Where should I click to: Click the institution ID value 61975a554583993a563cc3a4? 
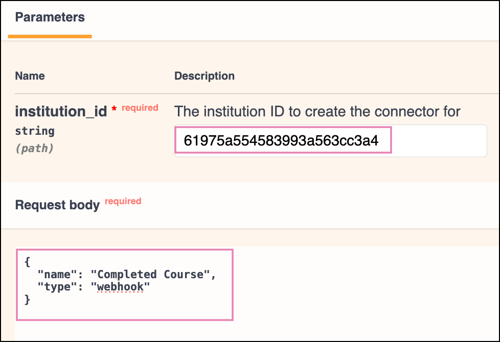point(281,141)
